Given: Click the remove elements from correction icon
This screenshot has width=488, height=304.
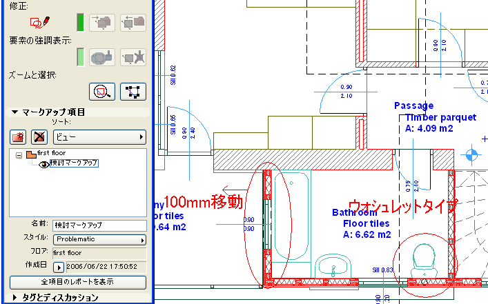Looking at the screenshot, I should pos(133,23).
